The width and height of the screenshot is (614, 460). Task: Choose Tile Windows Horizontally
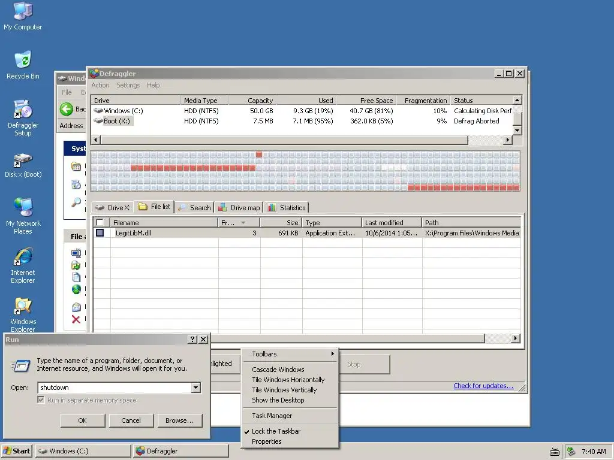point(290,379)
